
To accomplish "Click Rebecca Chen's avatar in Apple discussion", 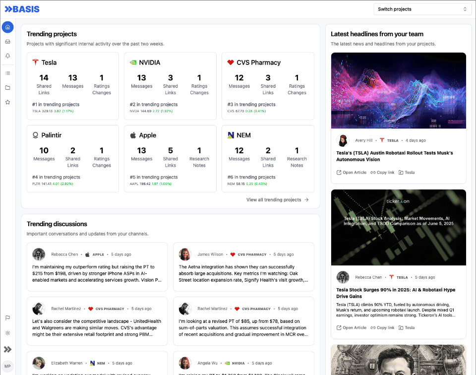I will (39, 254).
